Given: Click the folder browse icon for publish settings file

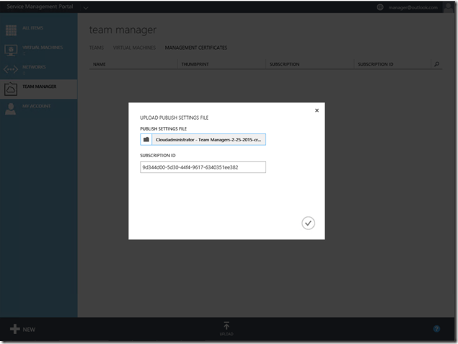Looking at the screenshot, I should 146,139.
